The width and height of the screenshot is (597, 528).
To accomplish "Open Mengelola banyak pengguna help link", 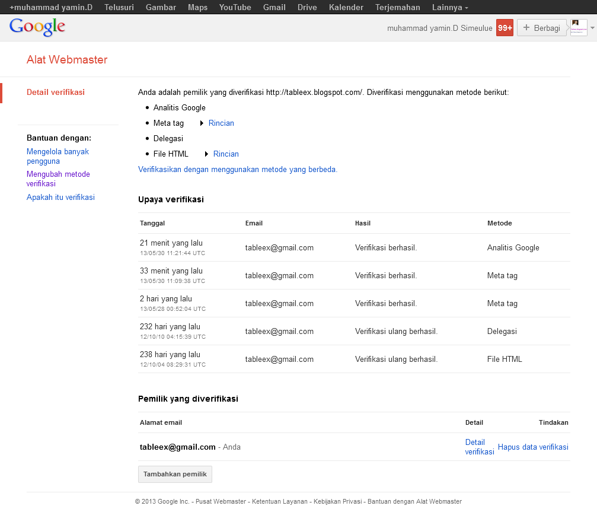I will (x=58, y=156).
